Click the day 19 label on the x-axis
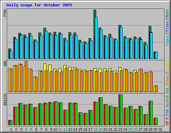 (x=100, y=129)
